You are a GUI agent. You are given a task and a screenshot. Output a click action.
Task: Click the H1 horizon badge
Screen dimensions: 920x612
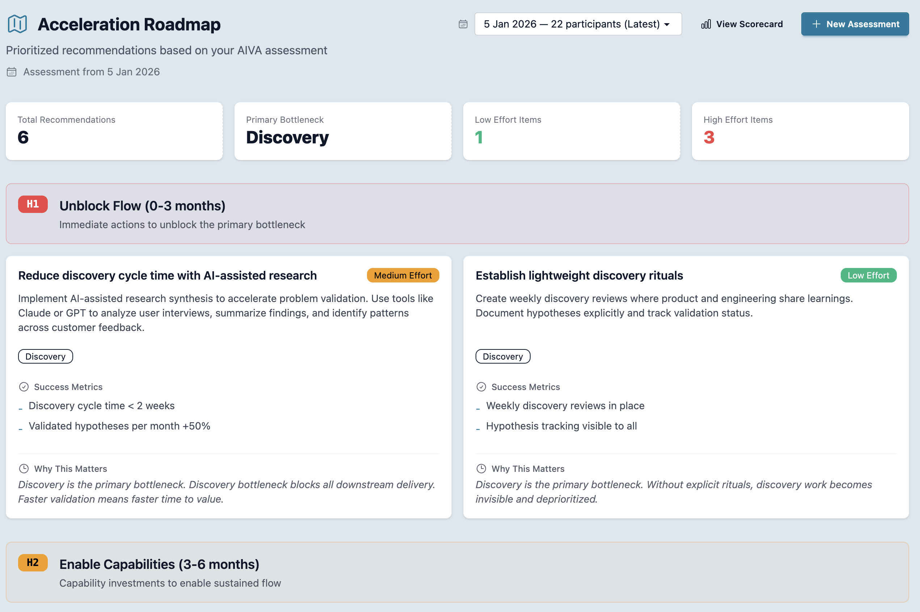point(33,204)
